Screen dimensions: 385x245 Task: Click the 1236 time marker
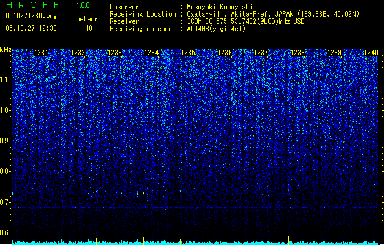click(225, 53)
